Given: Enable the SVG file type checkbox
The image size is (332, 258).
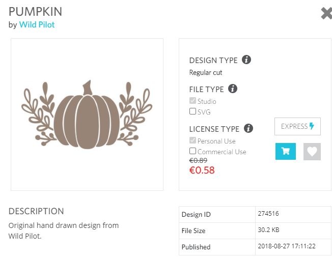Looking at the screenshot, I should 192,111.
